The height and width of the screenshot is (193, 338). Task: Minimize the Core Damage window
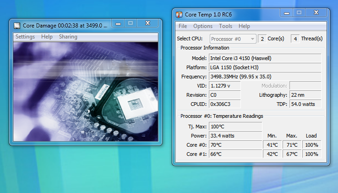coord(118,23)
